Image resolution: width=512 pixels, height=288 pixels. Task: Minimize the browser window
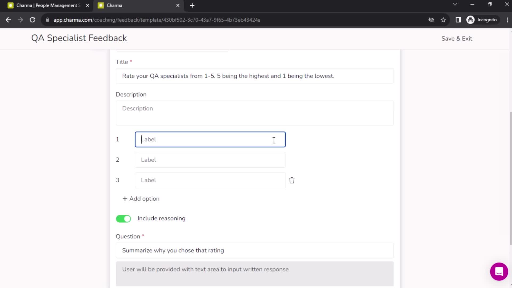(472, 5)
